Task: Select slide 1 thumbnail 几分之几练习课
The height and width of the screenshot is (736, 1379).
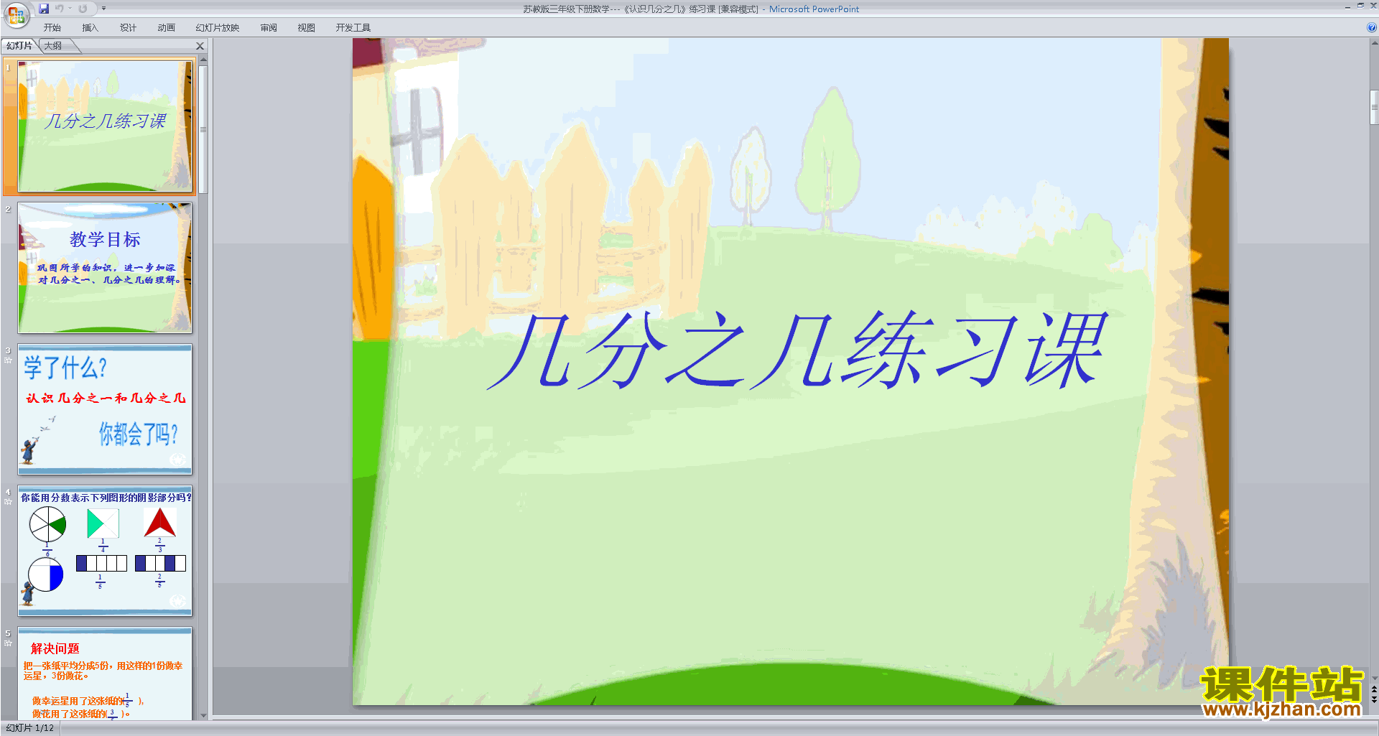Action: click(x=105, y=126)
